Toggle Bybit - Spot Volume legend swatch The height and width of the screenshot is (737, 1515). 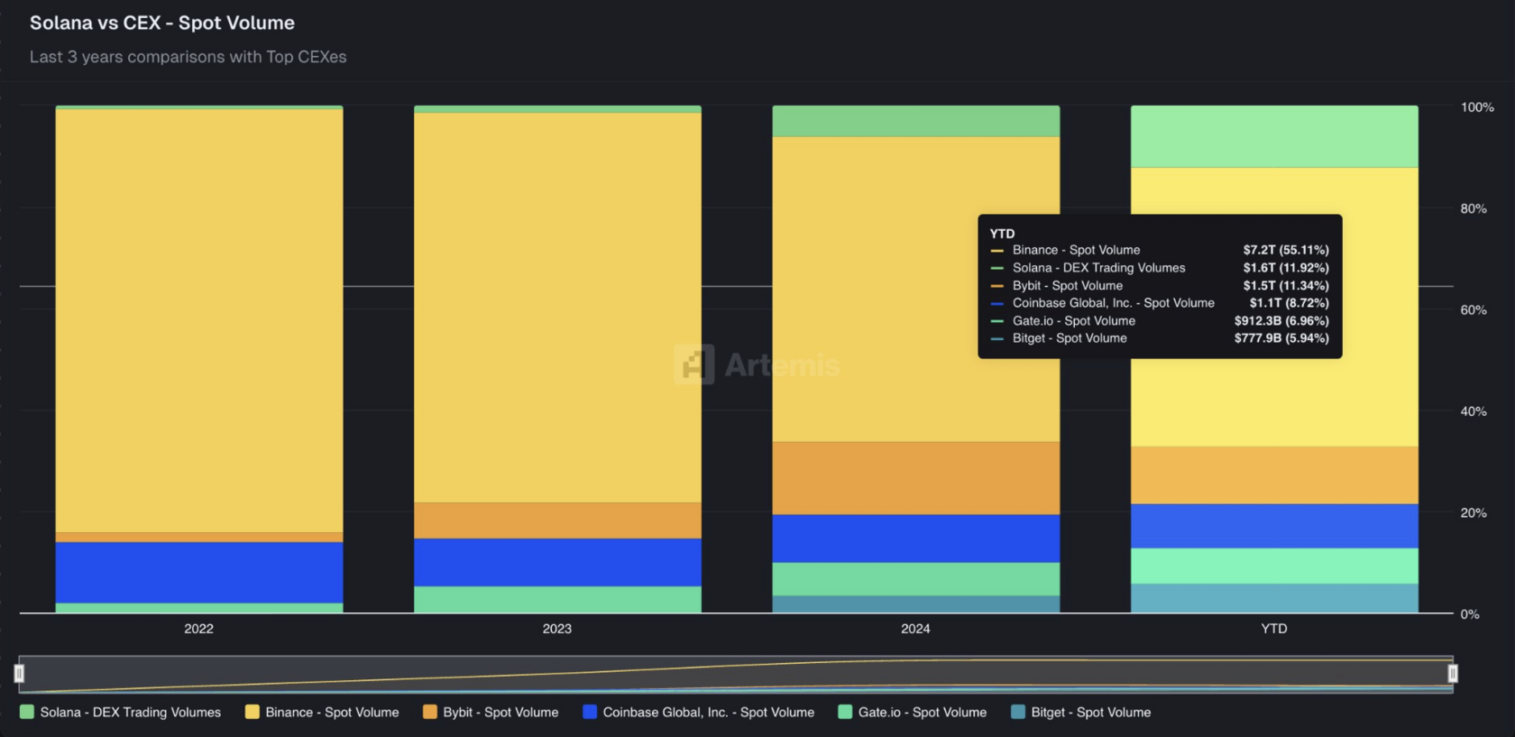(430, 712)
